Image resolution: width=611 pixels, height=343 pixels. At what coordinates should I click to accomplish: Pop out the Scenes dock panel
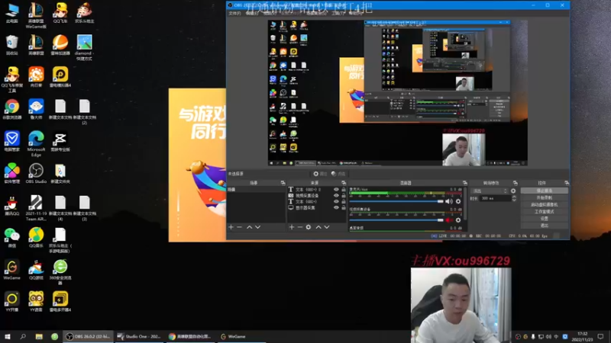283,183
